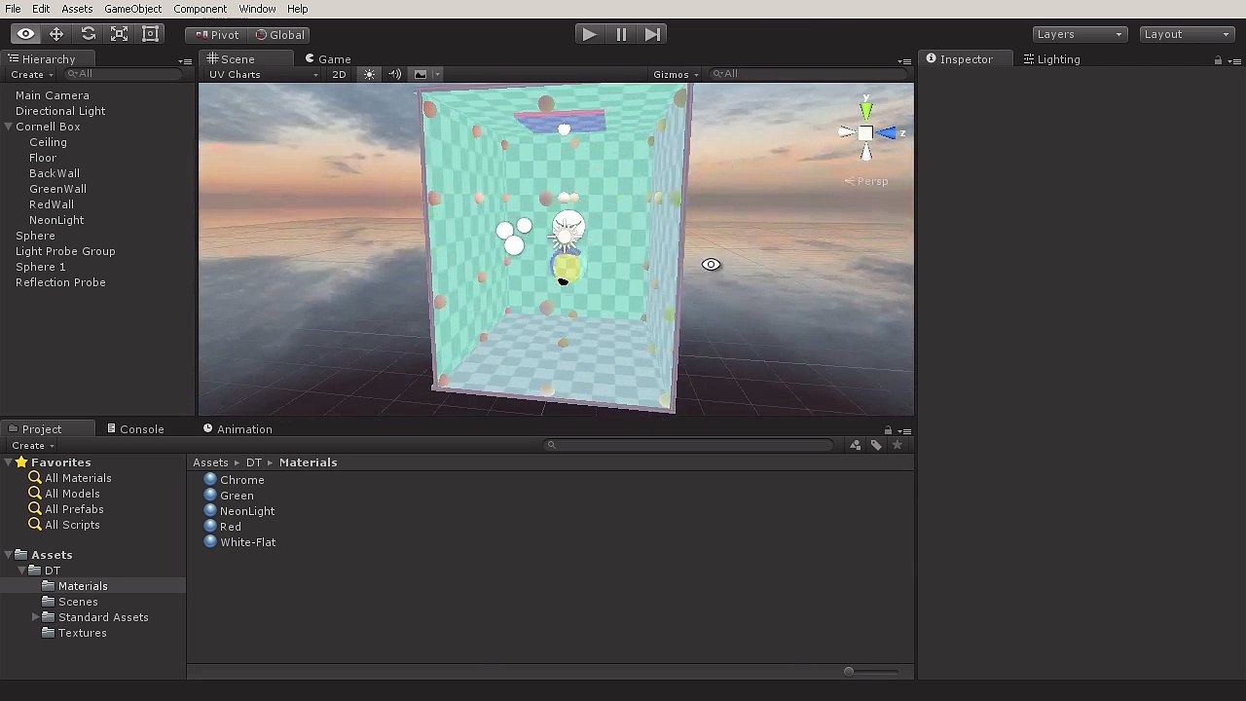
Task: Open the Layers dropdown
Action: pyautogui.click(x=1079, y=34)
